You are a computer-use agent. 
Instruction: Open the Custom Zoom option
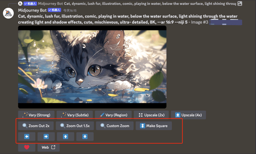coord(115,126)
